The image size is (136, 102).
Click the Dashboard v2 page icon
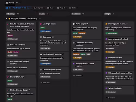[41, 37]
